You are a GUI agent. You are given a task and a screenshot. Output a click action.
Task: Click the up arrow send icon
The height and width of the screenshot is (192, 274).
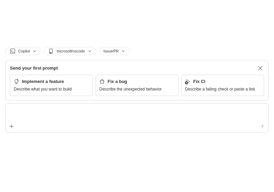coord(262,127)
